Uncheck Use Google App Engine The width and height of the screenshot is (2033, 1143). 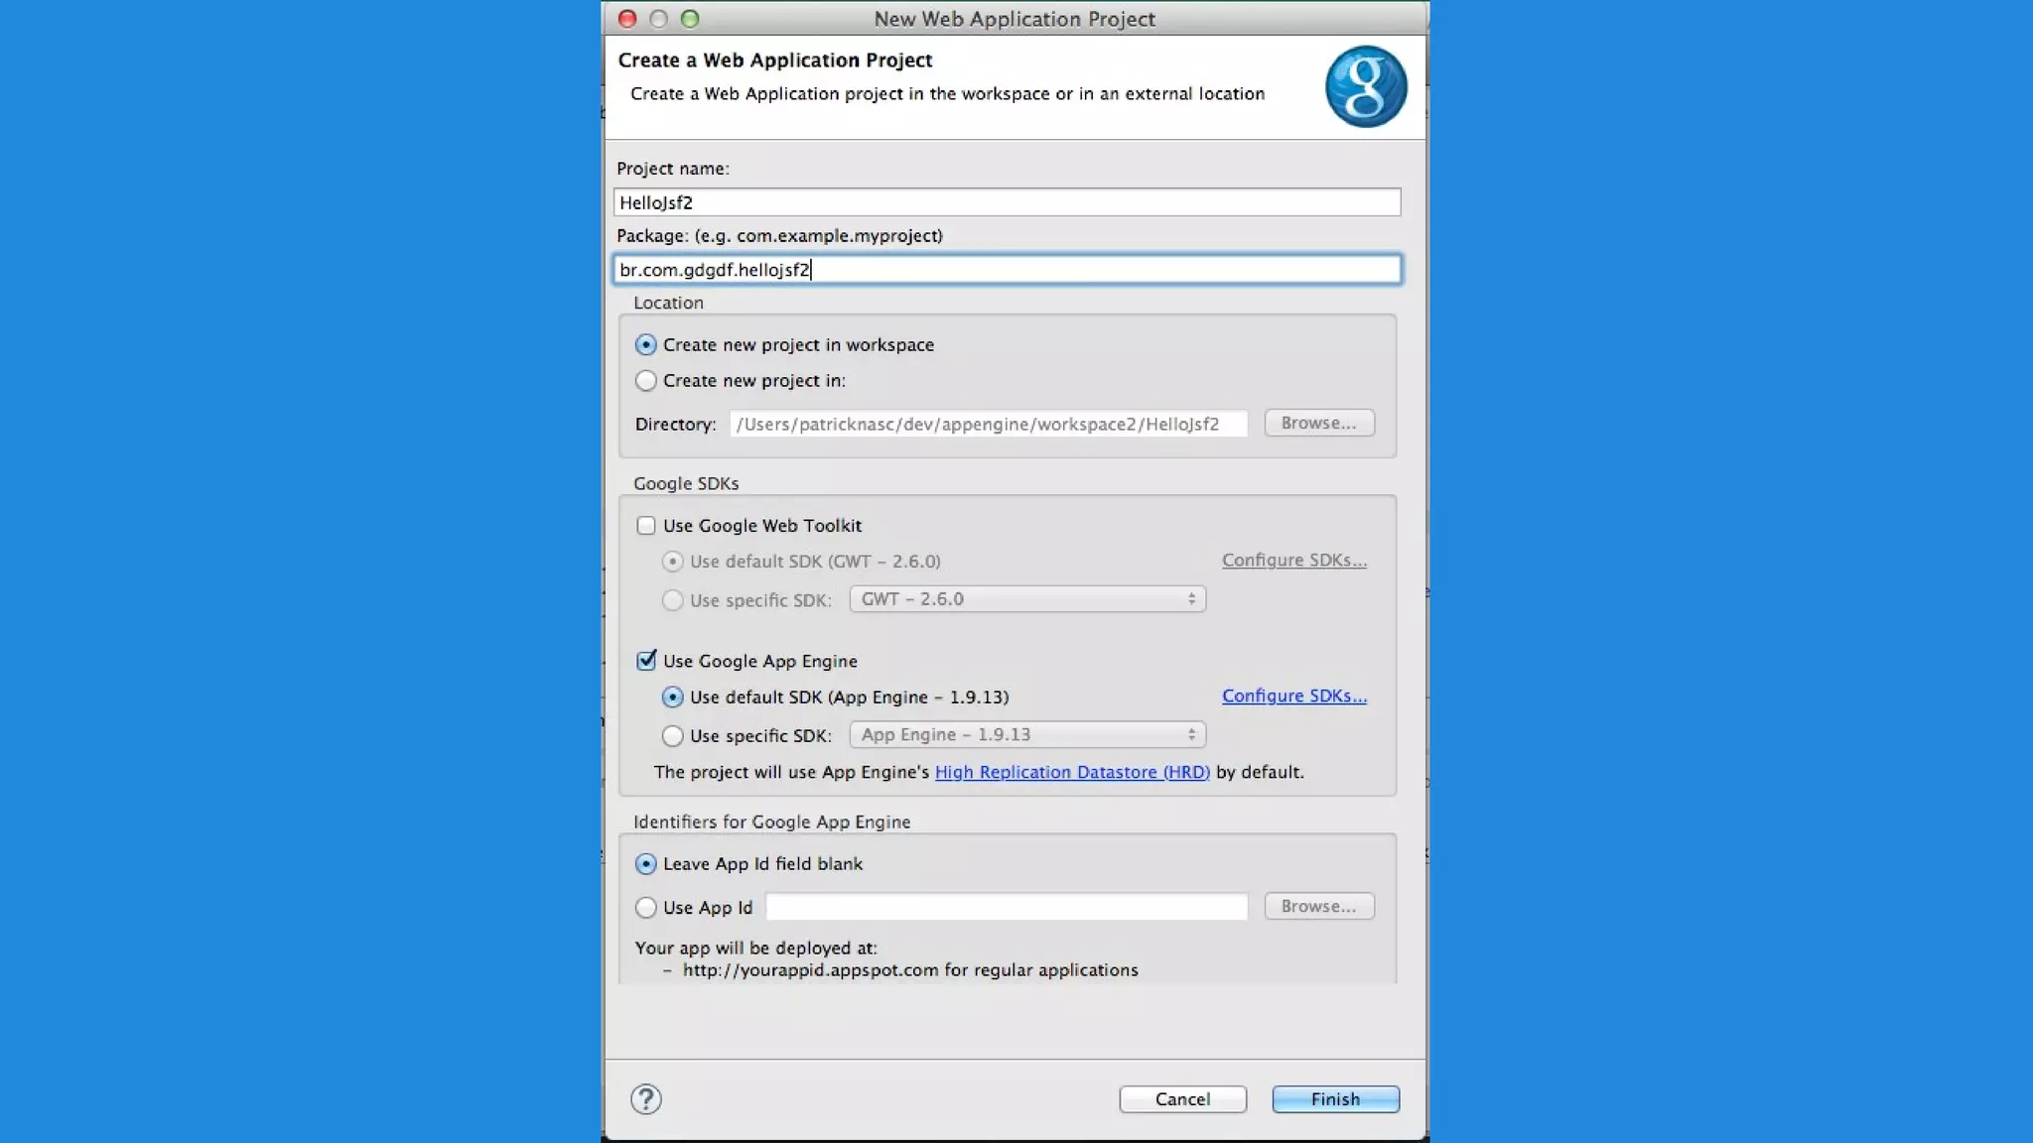tap(646, 660)
